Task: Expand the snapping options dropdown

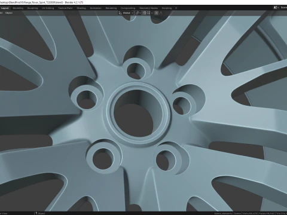Action: coord(150,13)
